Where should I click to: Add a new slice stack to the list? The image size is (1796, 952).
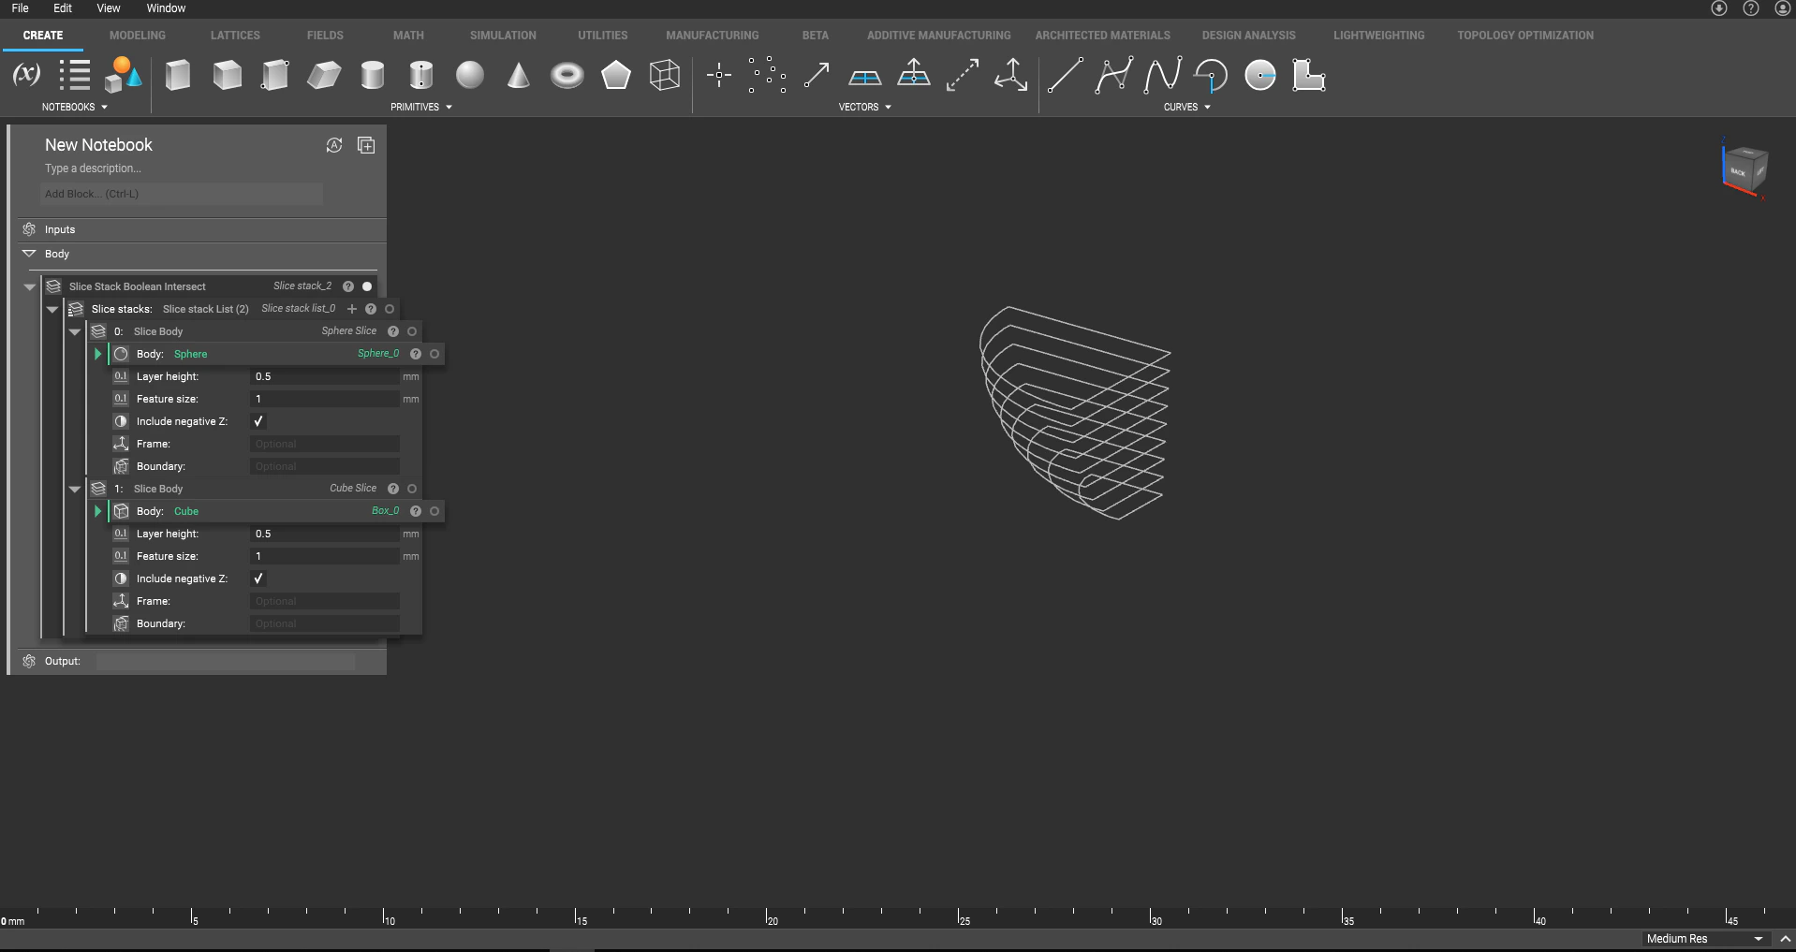pos(351,309)
